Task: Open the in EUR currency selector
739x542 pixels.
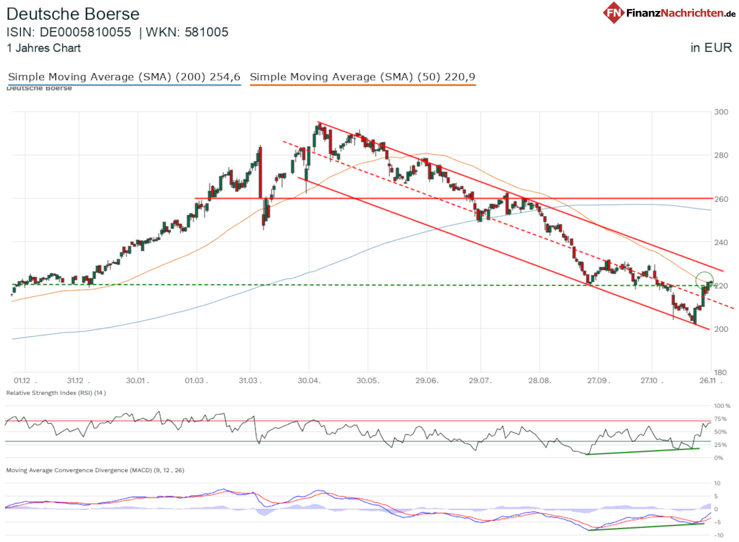Action: (711, 48)
